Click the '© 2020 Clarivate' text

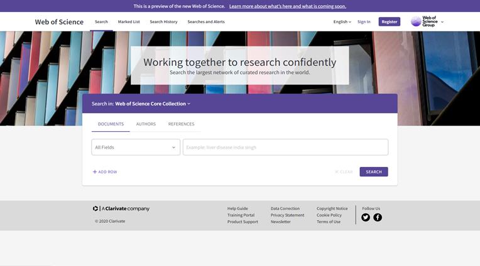coord(110,221)
